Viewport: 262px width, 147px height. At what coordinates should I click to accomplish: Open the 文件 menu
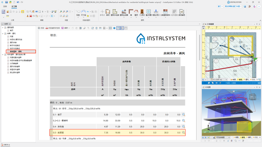pos(5,6)
